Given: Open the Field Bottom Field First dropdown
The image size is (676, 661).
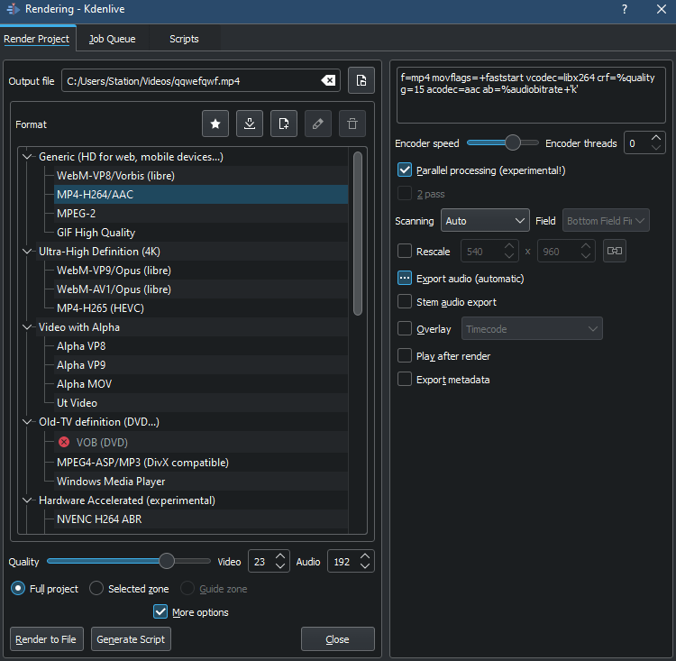Looking at the screenshot, I should pyautogui.click(x=606, y=220).
